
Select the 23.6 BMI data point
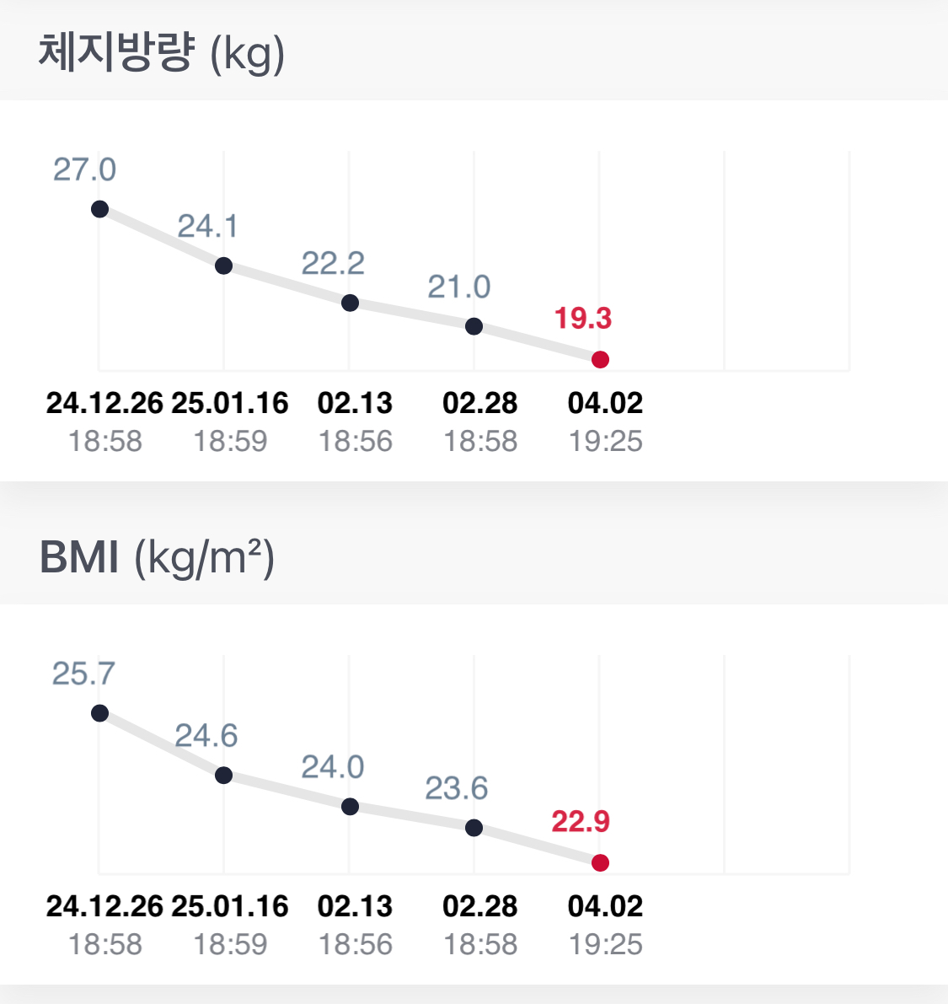(474, 827)
